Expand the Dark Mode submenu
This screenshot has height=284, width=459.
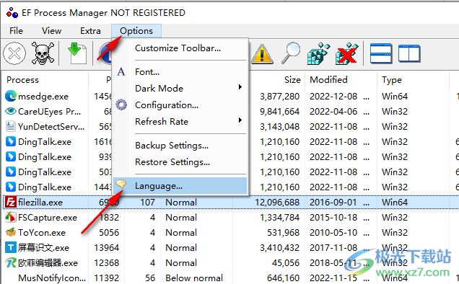click(x=180, y=89)
